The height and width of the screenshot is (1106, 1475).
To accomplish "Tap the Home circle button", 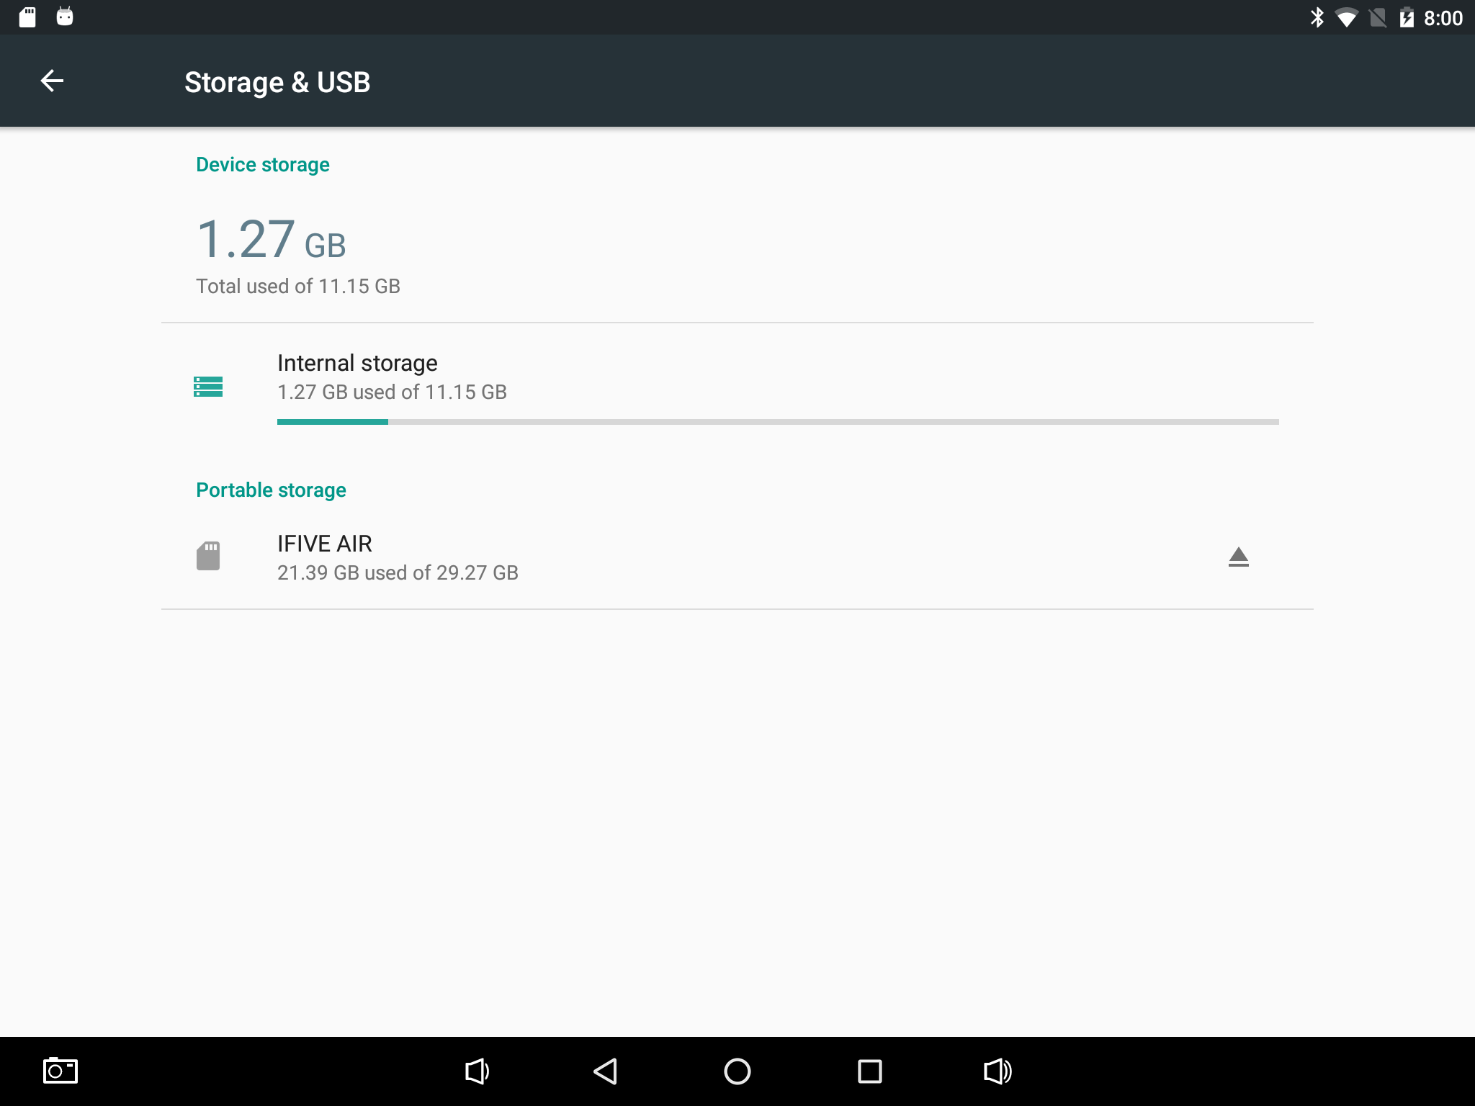I will (x=737, y=1071).
